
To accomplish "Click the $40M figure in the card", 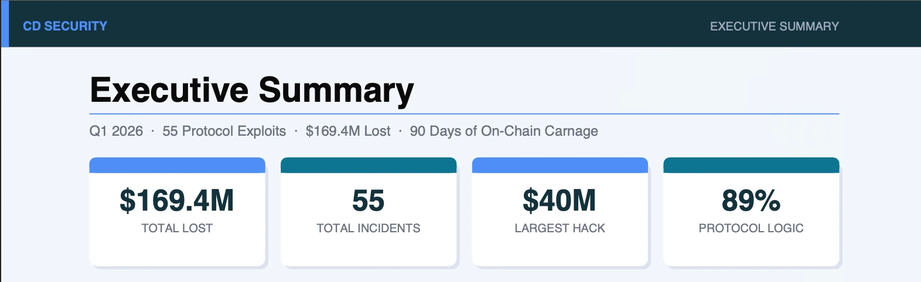I will (560, 201).
